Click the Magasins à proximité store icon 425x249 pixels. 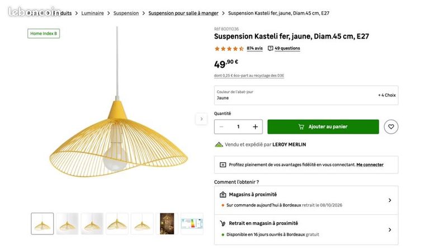223,195
